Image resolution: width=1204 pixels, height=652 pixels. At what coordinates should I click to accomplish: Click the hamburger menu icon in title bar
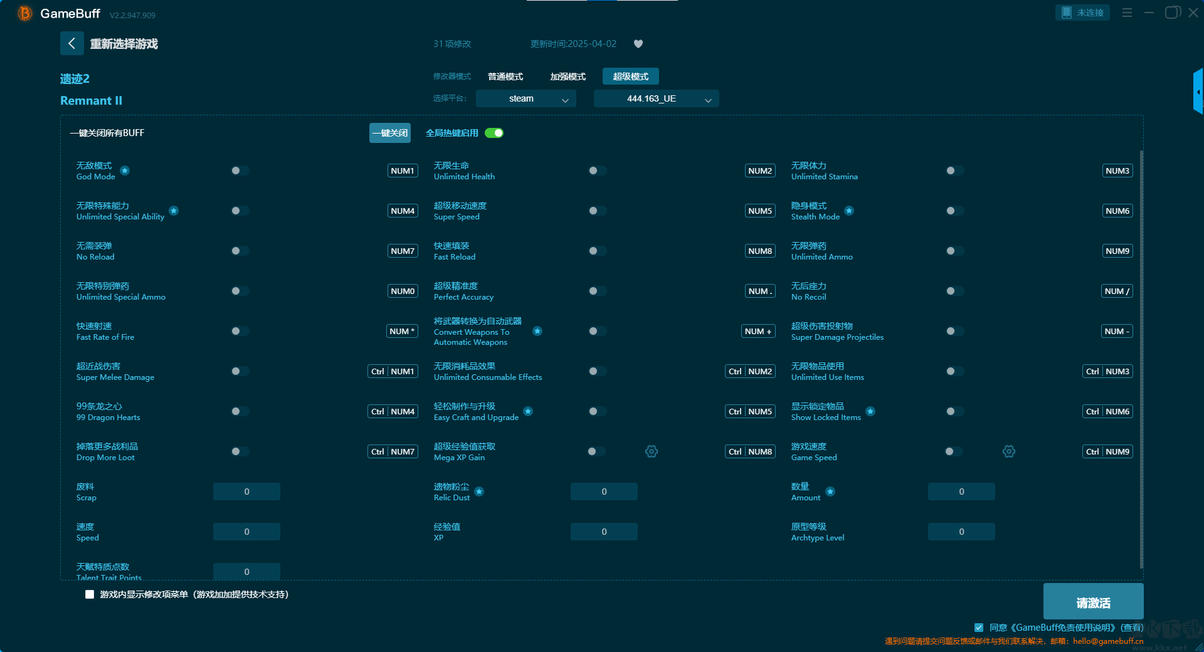[1127, 13]
